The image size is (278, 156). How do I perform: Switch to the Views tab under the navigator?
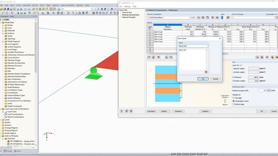(x=17, y=151)
